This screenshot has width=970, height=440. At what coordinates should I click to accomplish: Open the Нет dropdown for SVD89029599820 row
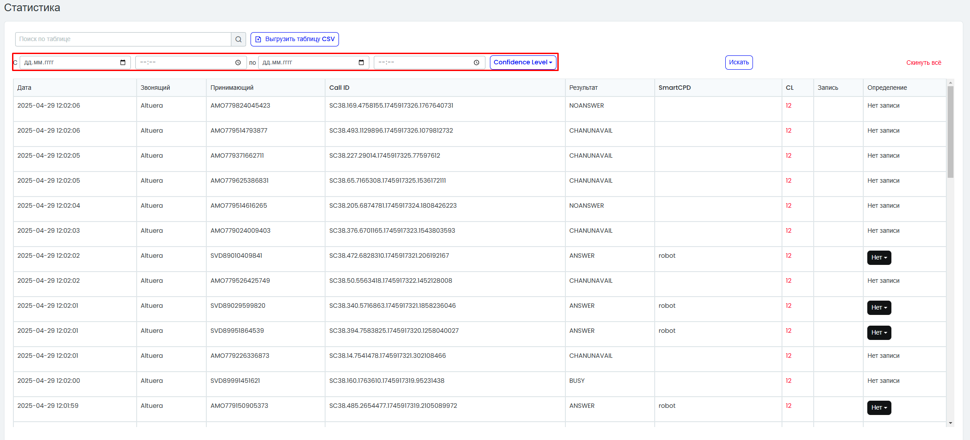tap(879, 308)
